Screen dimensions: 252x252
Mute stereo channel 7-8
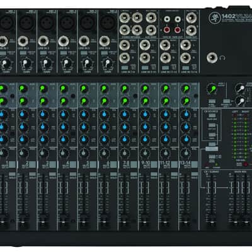point(134,164)
